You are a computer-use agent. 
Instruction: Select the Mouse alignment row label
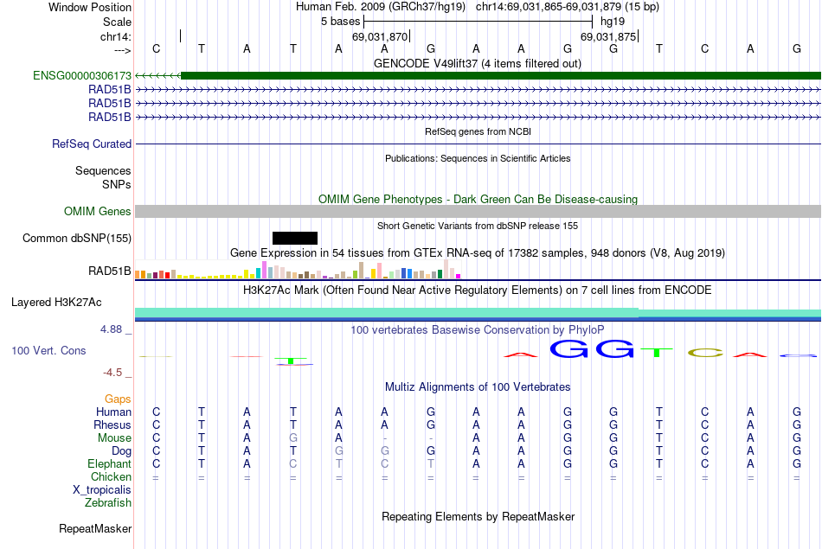[x=114, y=438]
